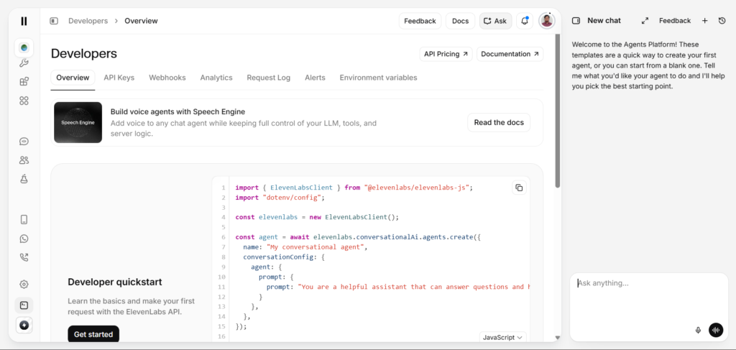Open the user profile avatar
This screenshot has height=350, width=736.
(x=546, y=21)
